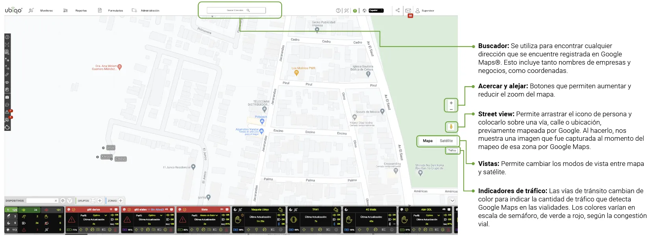Click the Los Molinos PMR map marker
Screen dimensions: 652x242
[x=297, y=73]
